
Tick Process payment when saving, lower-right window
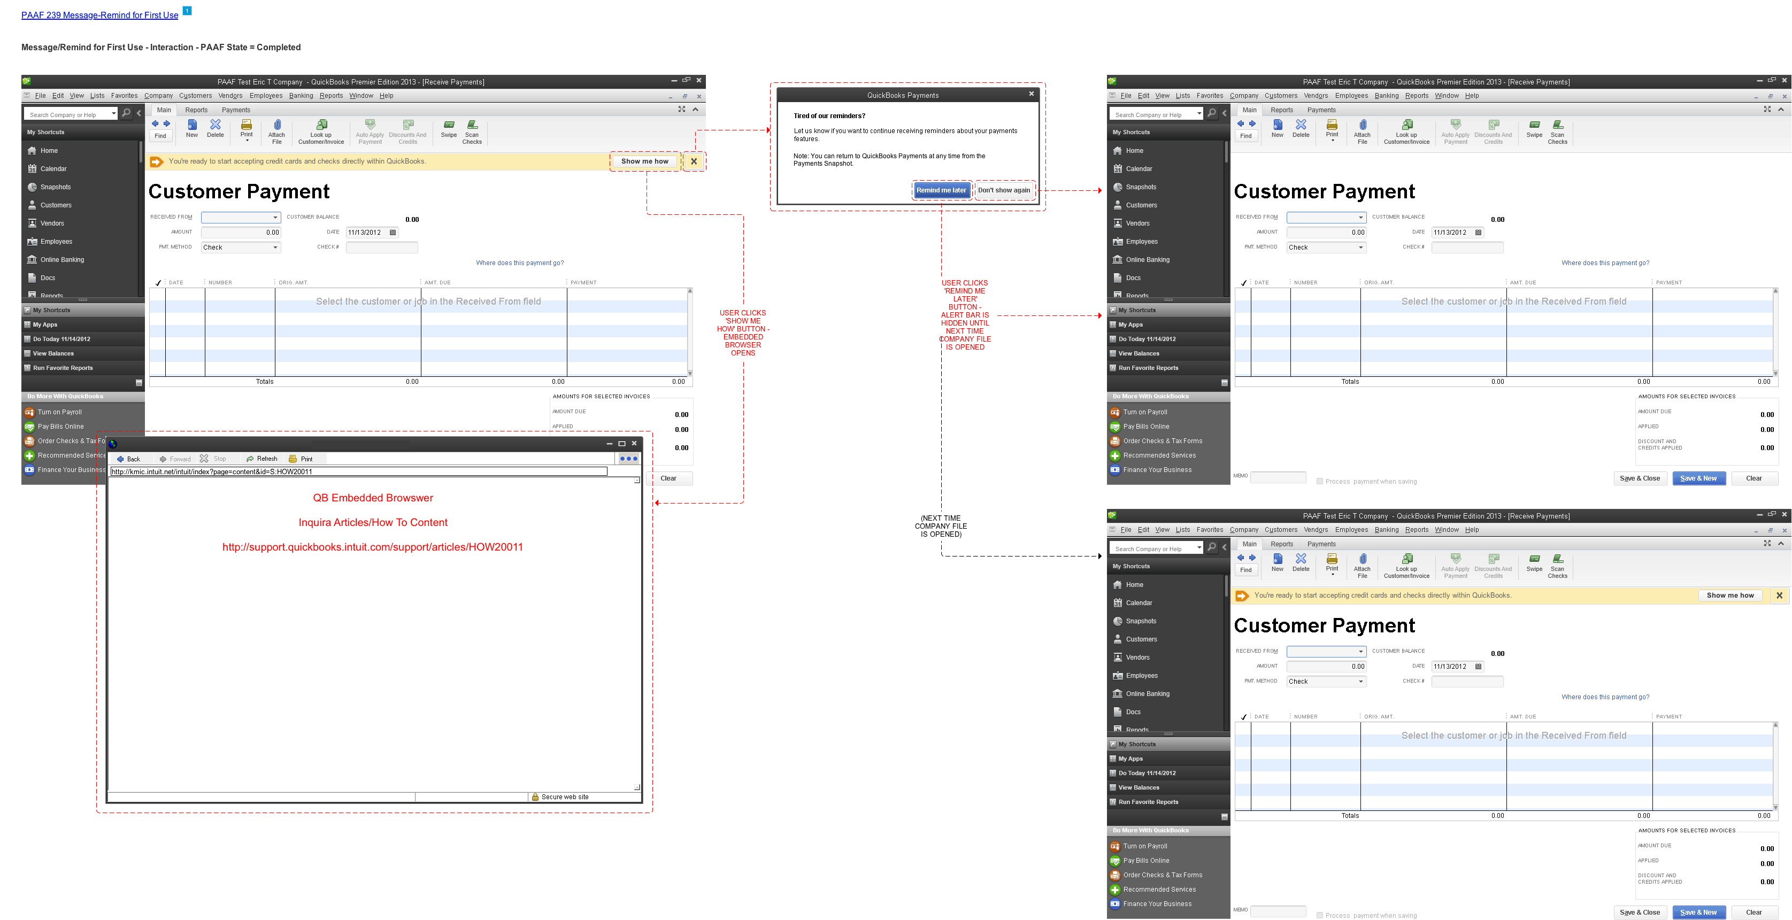click(x=1320, y=915)
